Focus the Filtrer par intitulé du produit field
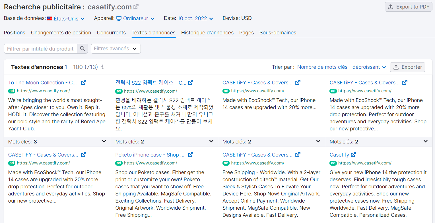 coord(41,49)
